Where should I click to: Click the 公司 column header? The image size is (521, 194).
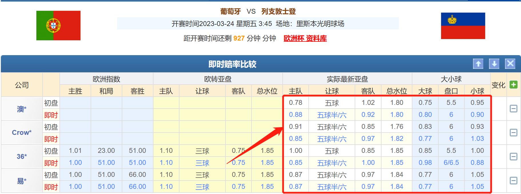(22, 85)
